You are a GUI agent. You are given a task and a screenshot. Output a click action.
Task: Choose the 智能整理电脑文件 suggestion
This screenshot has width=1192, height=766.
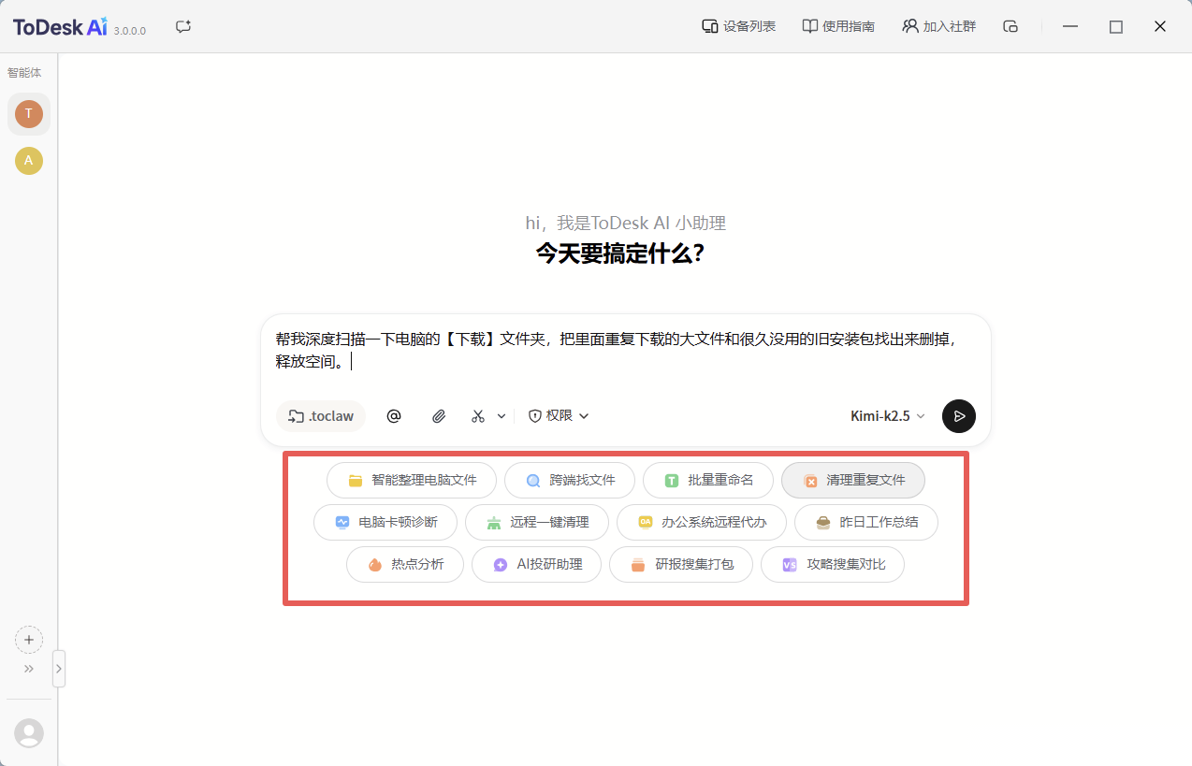[x=412, y=480]
